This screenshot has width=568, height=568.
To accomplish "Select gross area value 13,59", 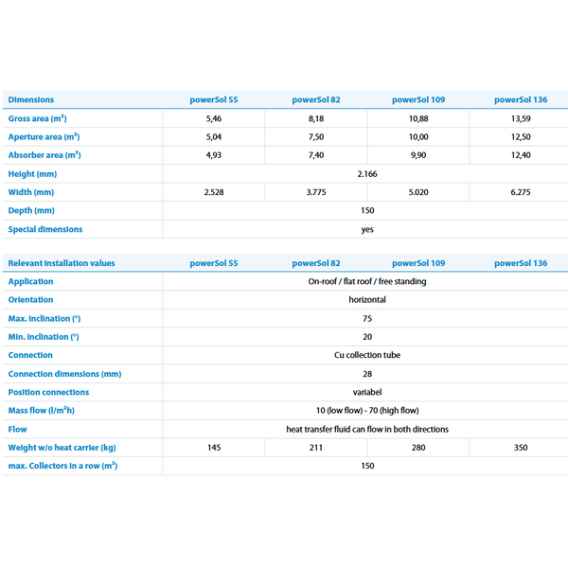I will click(521, 119).
